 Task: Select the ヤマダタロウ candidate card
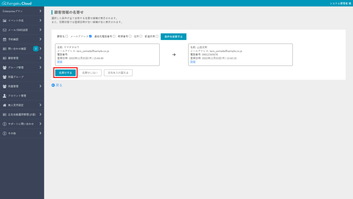[108, 55]
